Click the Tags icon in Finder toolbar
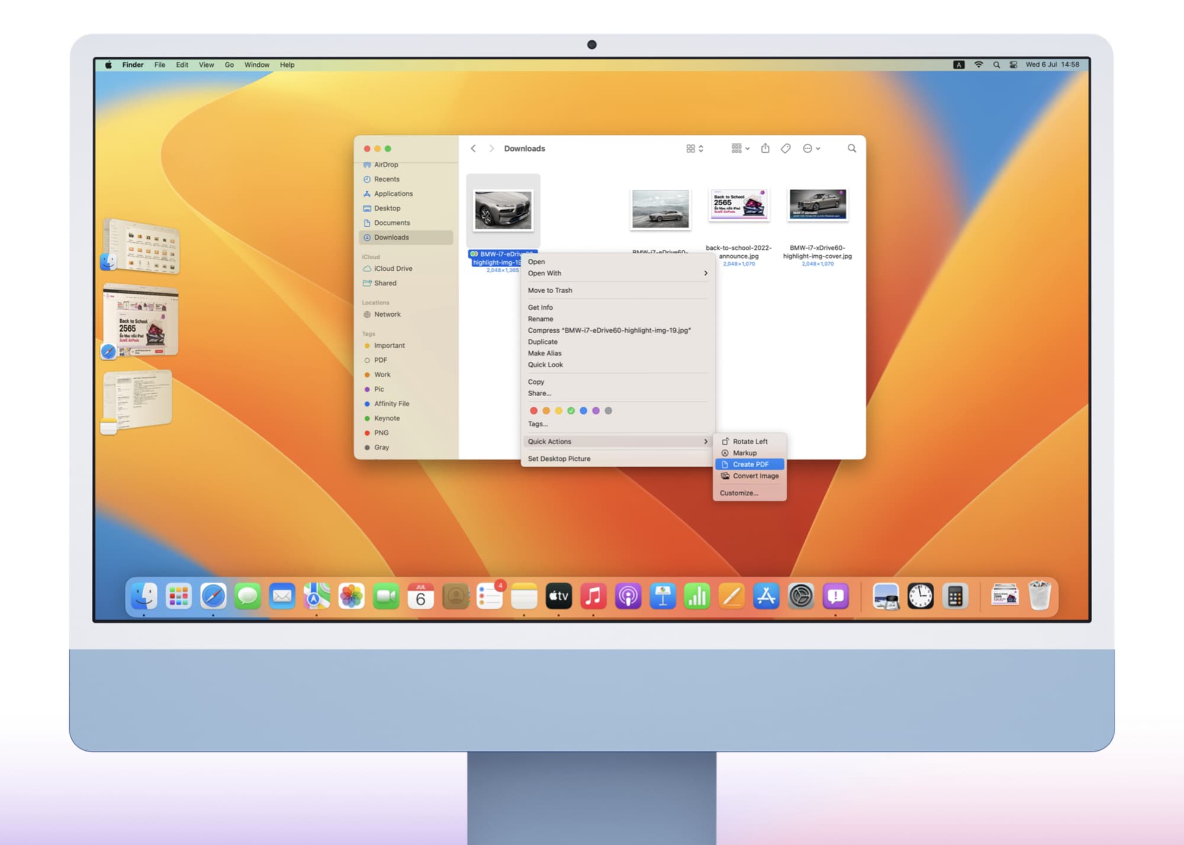Image resolution: width=1184 pixels, height=845 pixels. point(786,148)
